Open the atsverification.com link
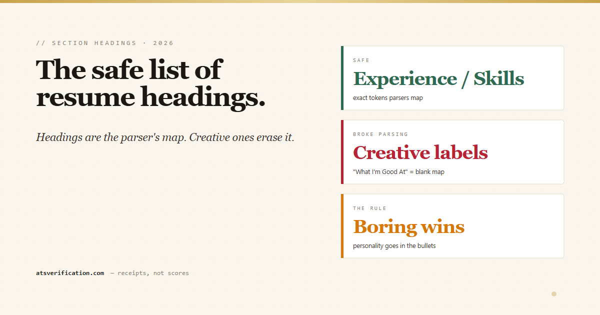This screenshot has width=600, height=315. (x=70, y=273)
